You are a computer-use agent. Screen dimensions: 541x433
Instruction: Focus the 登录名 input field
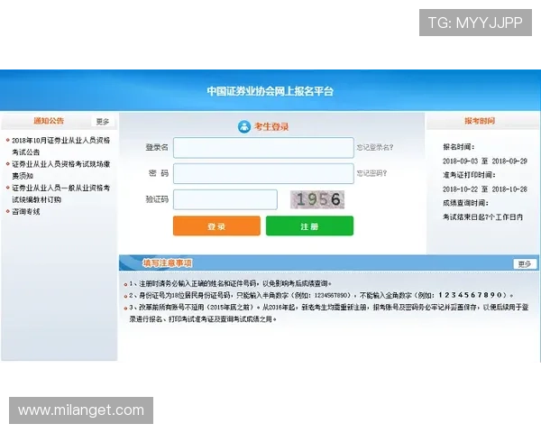[263, 148]
